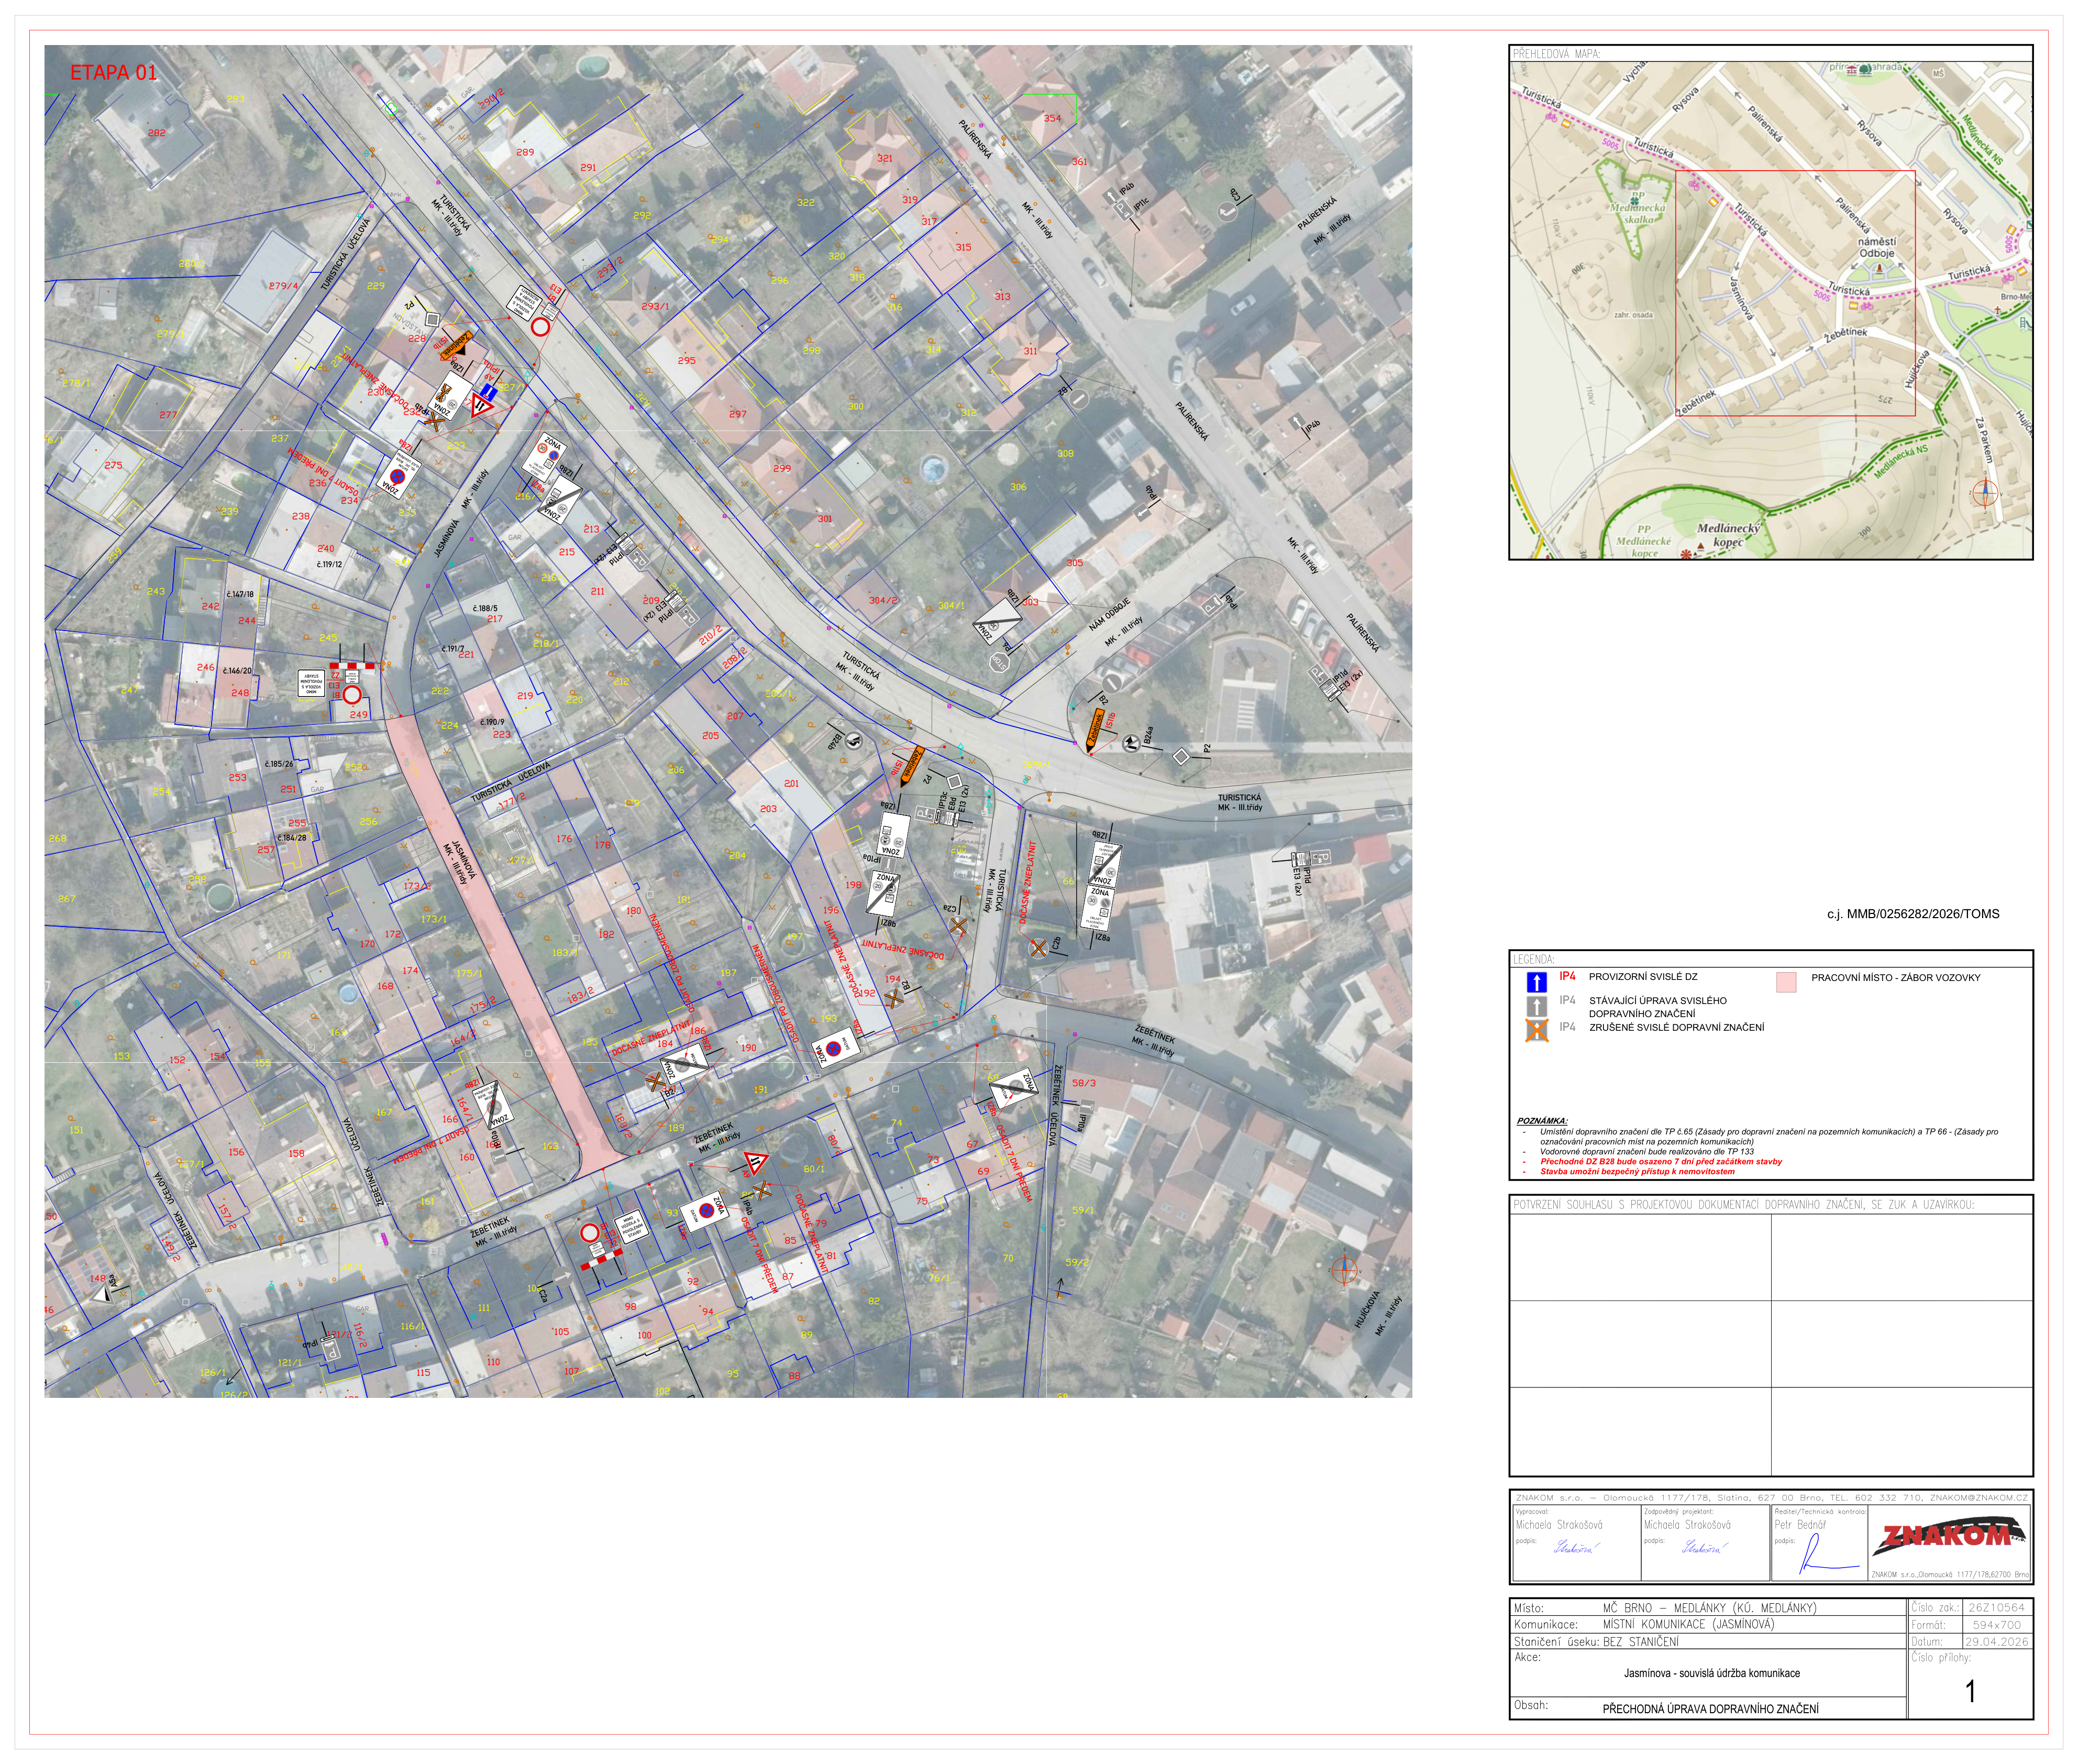This screenshot has height=1764, width=2078.
Task: Click the PRACOVNÍ MÍSTO - ZÁBOR VOZOVKY label
Action: (1895, 978)
